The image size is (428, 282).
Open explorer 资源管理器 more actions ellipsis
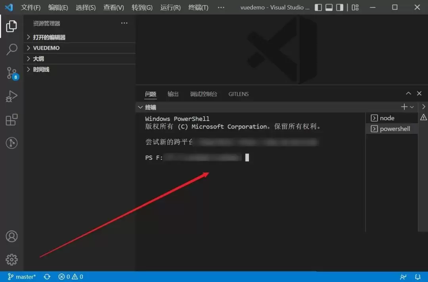coord(124,23)
